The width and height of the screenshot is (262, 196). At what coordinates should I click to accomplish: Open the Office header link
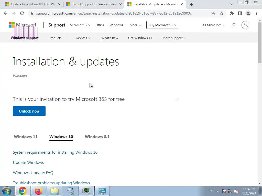100,25
